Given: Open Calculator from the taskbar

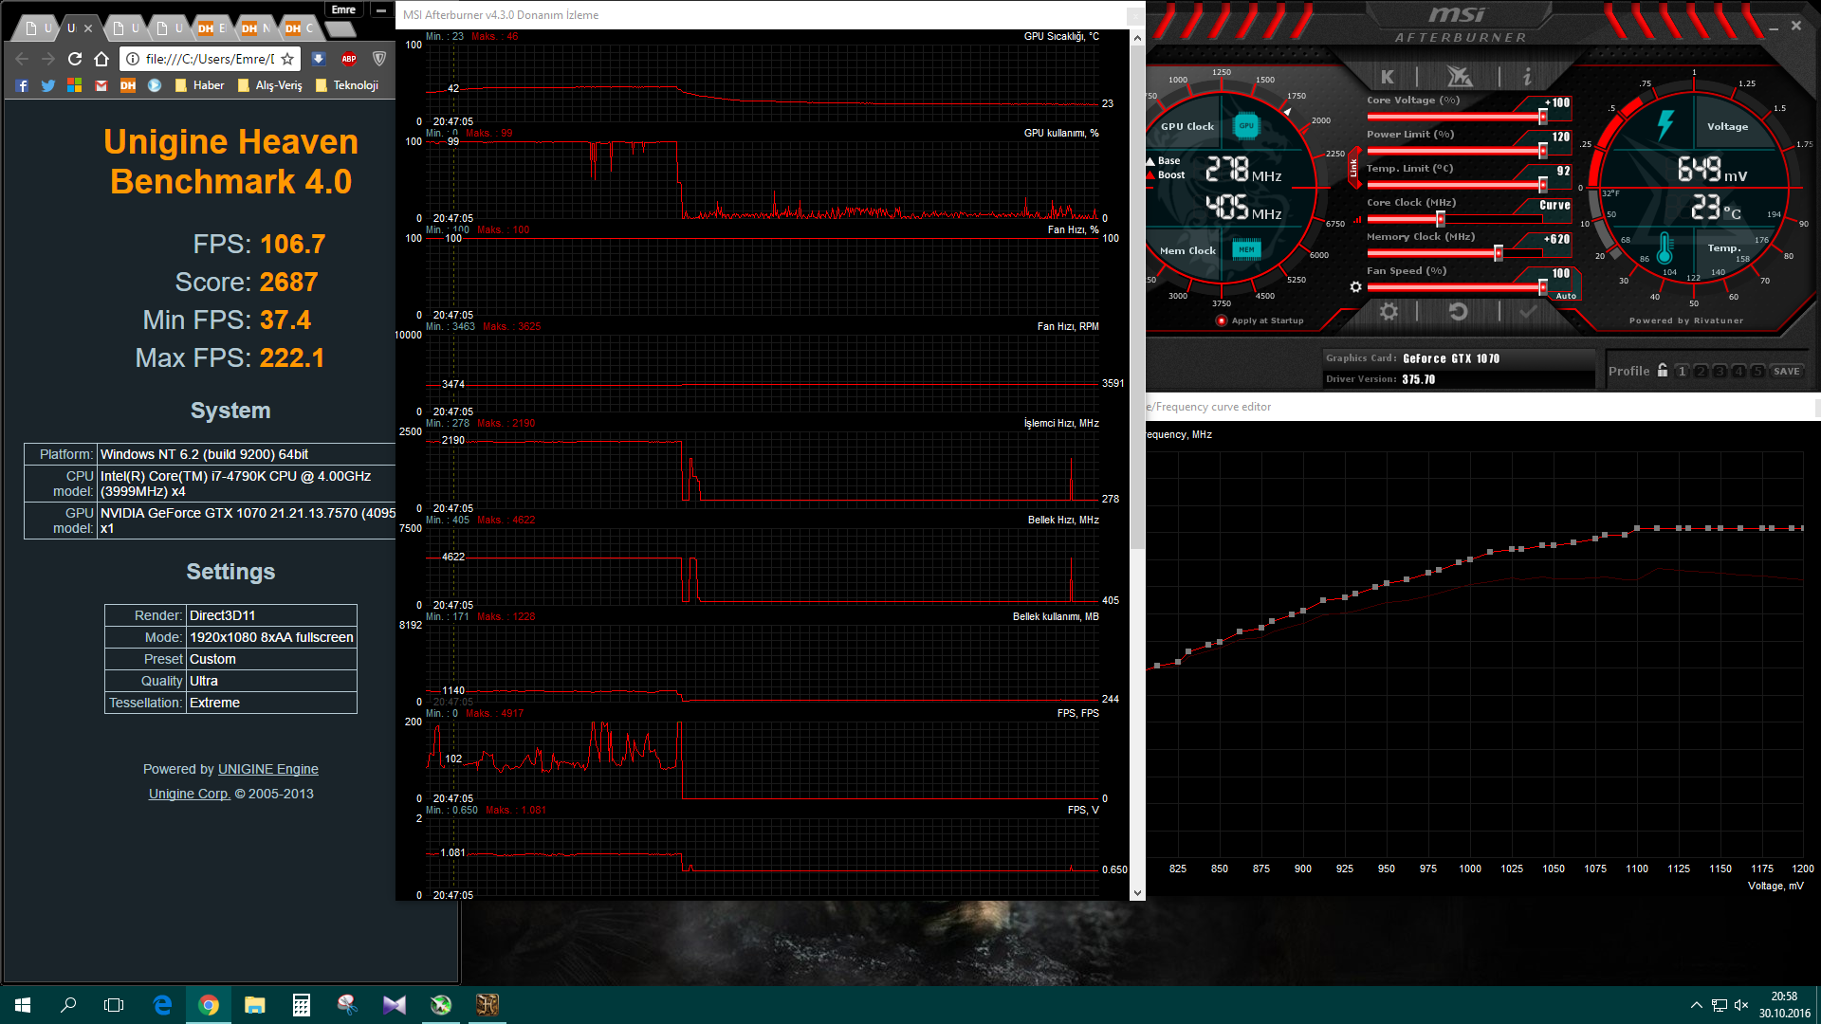Looking at the screenshot, I should click(x=301, y=1005).
